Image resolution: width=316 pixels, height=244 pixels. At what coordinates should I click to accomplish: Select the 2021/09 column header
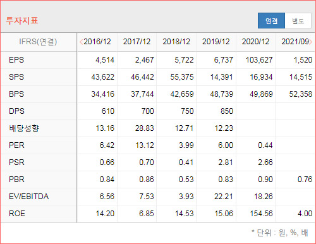(295, 42)
